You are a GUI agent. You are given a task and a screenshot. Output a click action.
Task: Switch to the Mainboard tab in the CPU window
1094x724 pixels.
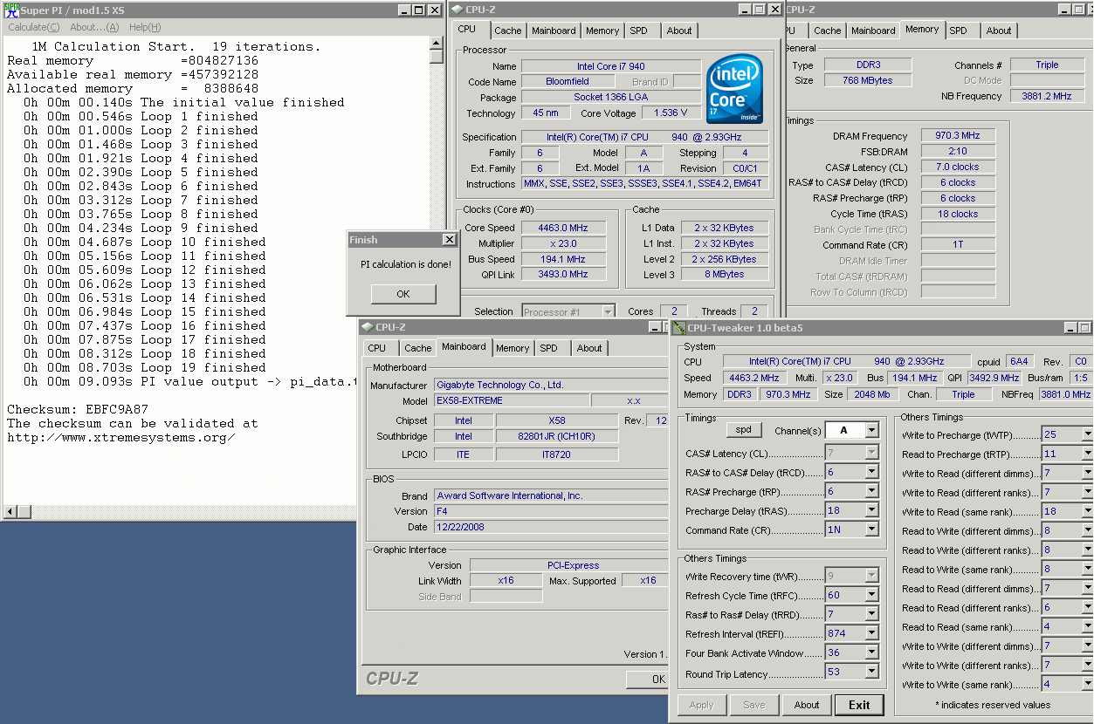(554, 31)
